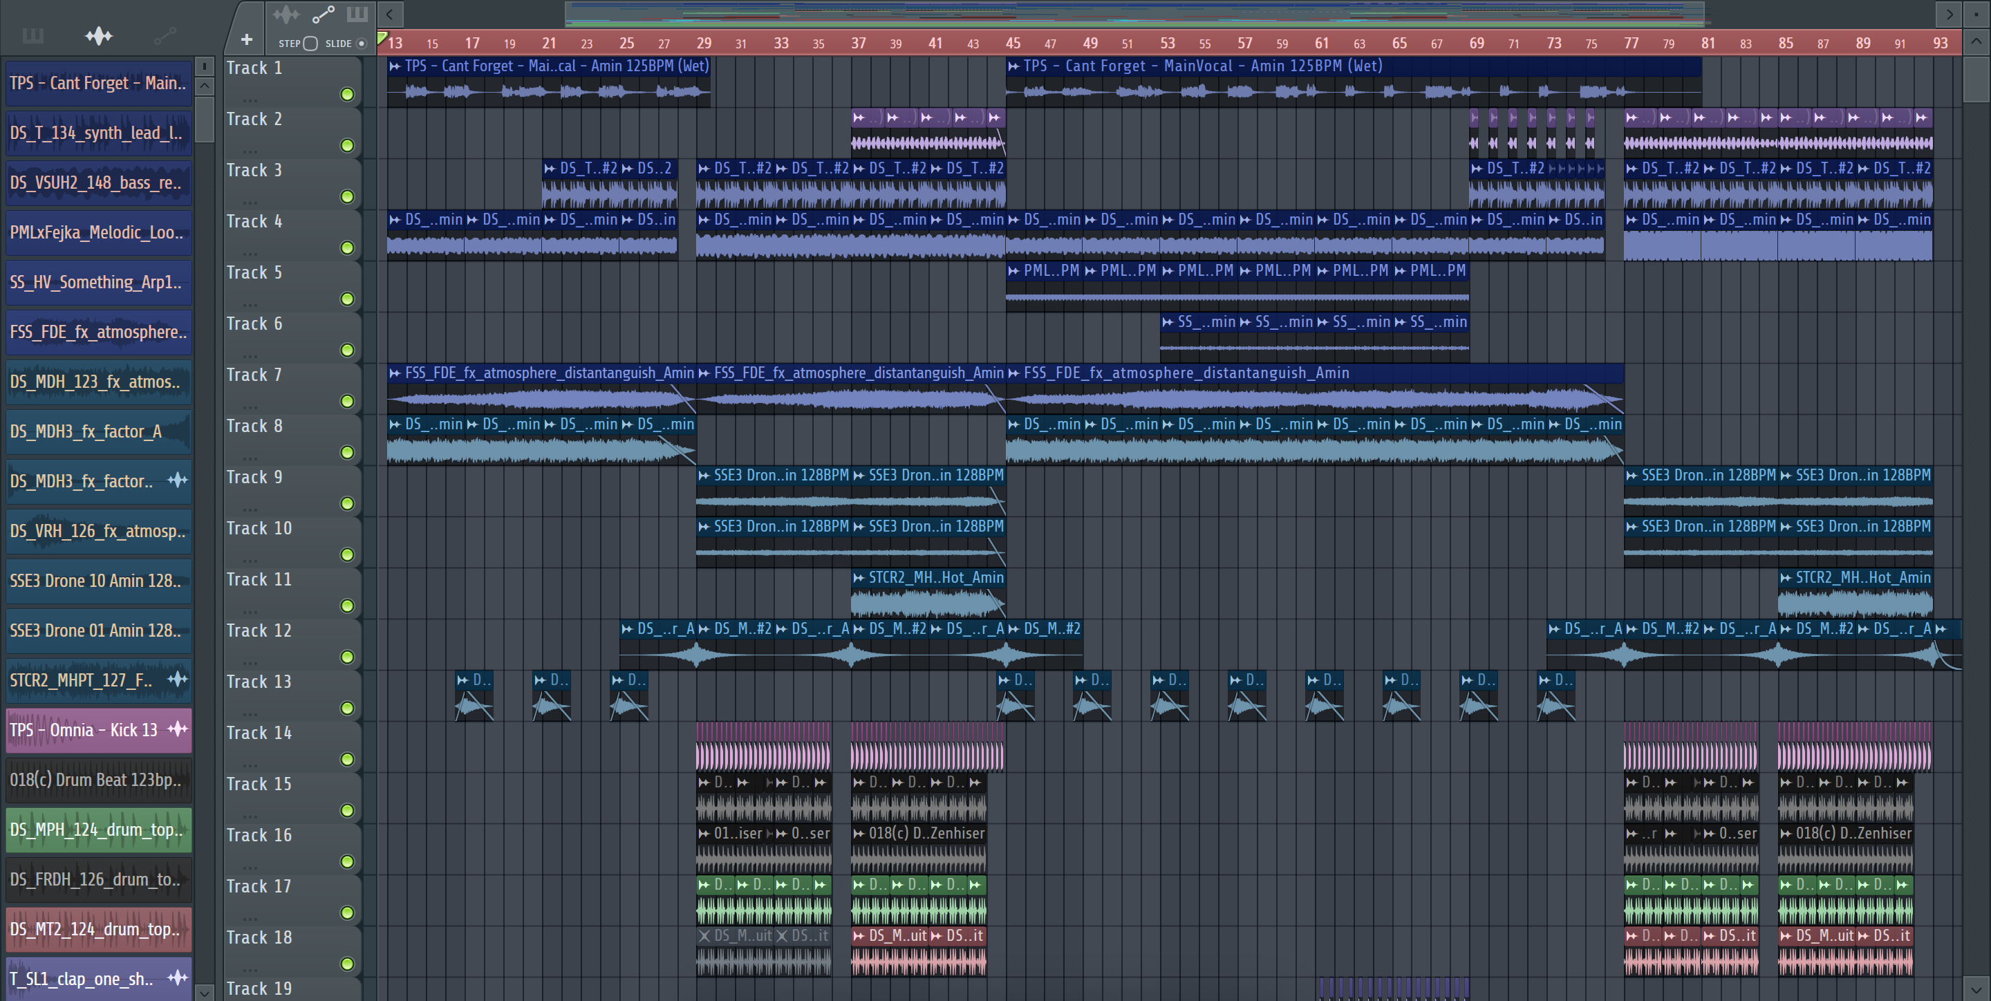The height and width of the screenshot is (1001, 1991).
Task: Show automation clips in picker panel
Action: coord(165,35)
